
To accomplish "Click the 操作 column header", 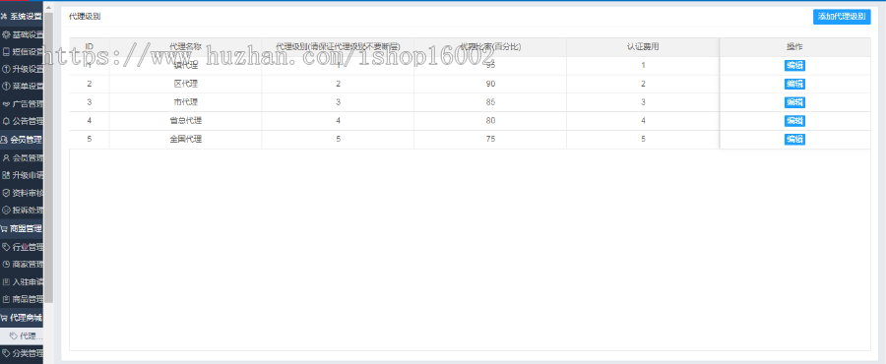I will [x=794, y=47].
